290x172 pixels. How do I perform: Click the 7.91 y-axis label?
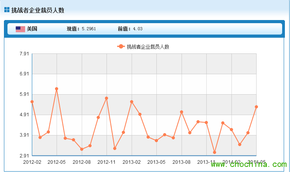24,54
